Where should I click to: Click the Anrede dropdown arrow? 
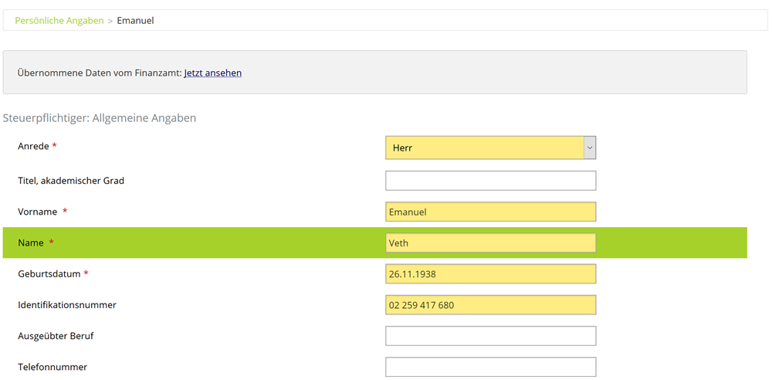point(589,148)
